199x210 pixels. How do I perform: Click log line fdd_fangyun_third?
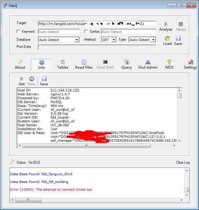point(41,174)
